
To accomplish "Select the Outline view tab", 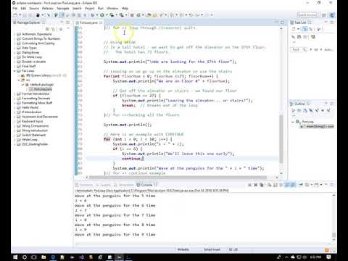I will click(299, 104).
